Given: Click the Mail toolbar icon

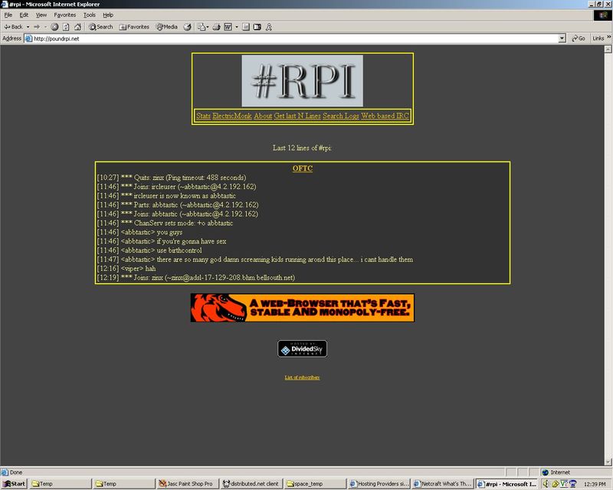Looking at the screenshot, I should (202, 27).
